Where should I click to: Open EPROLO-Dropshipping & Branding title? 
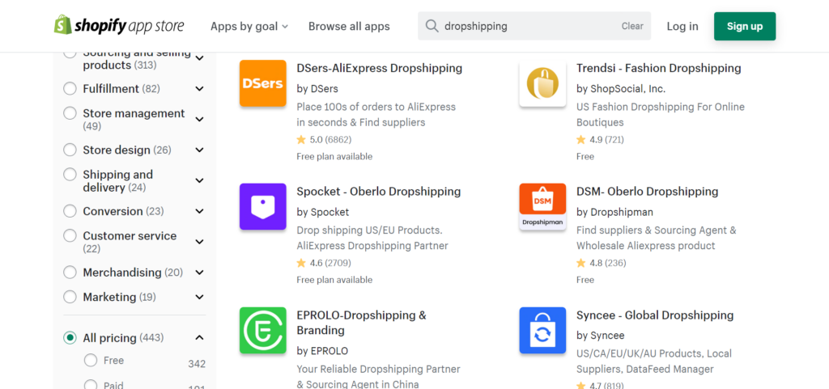click(x=361, y=323)
